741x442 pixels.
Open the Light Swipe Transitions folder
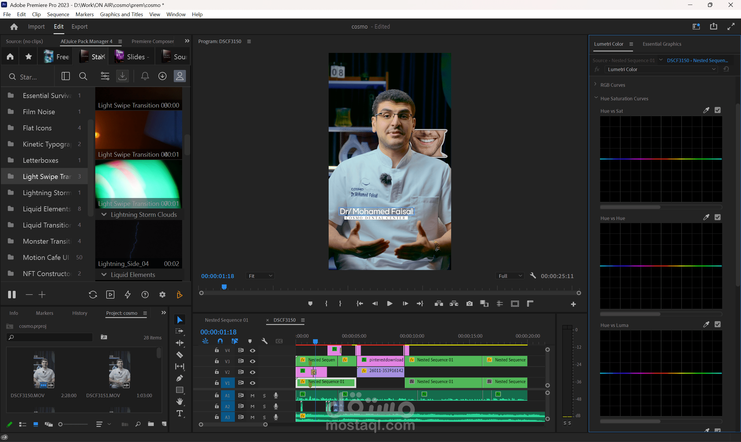pos(47,176)
